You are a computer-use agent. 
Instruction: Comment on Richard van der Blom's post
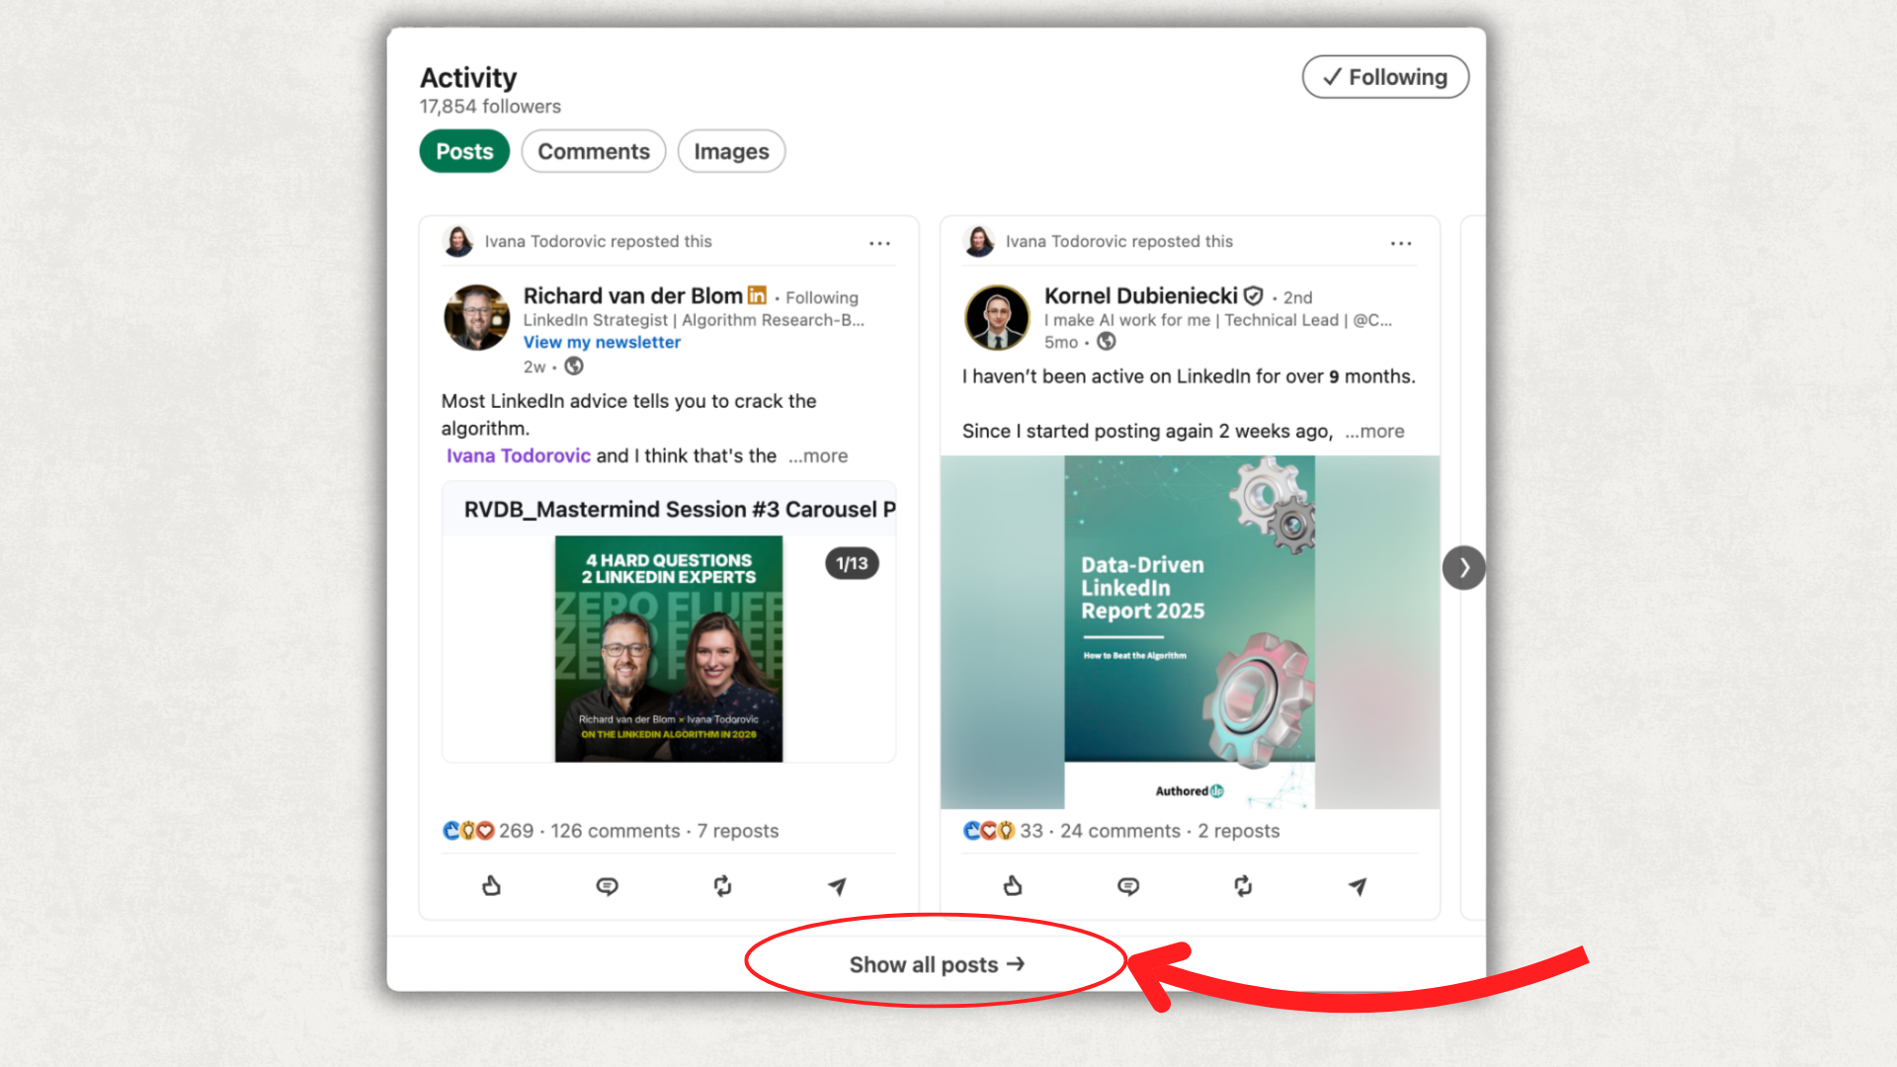click(607, 886)
